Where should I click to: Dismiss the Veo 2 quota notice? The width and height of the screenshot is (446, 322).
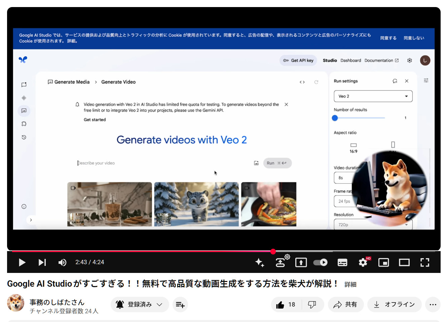click(x=286, y=105)
